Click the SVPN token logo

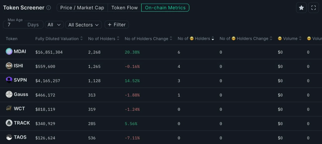9,80
